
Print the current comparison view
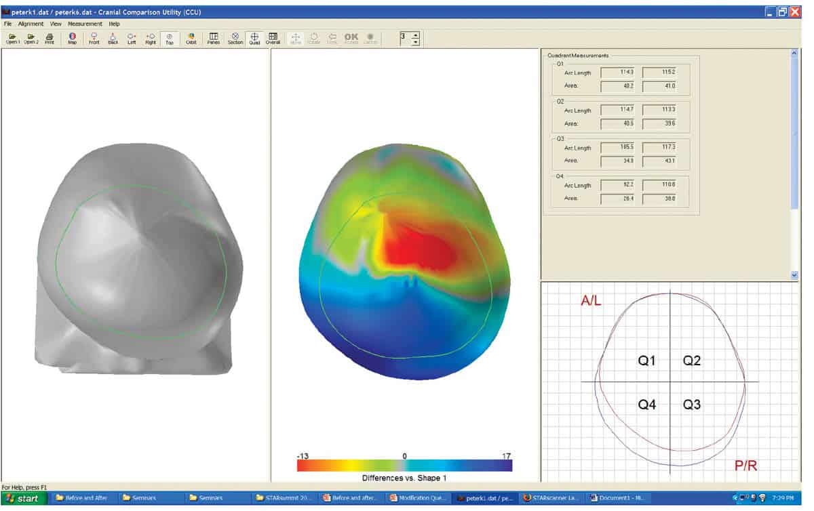50,38
